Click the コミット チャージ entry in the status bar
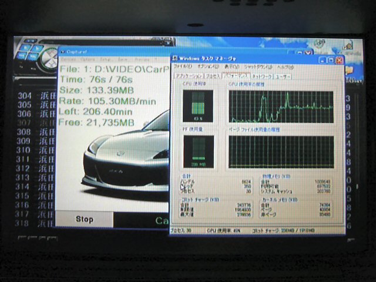 coord(283,231)
